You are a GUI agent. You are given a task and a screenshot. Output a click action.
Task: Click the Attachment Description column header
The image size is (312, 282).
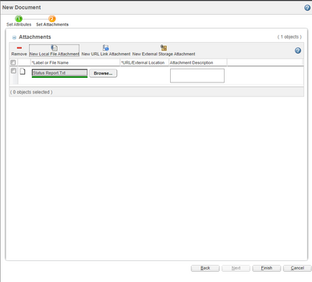pyautogui.click(x=191, y=62)
